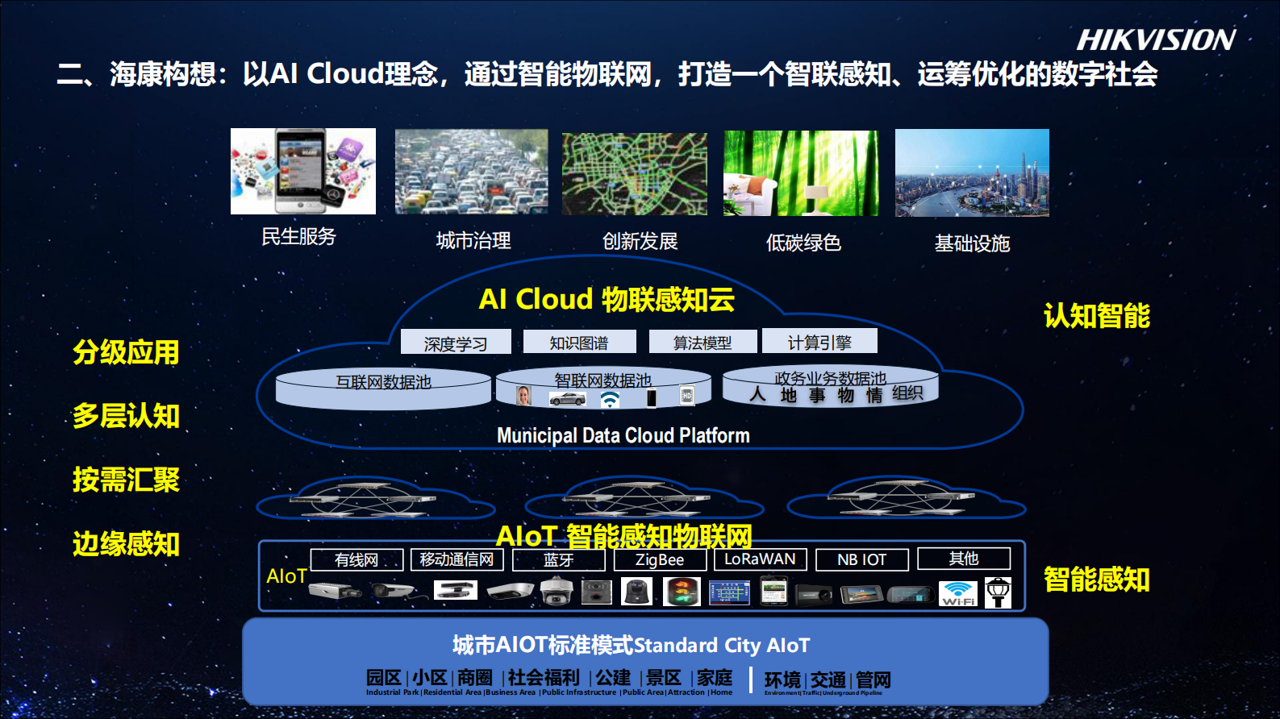Screen dimensions: 1280x719
Task: Select the white PTZ dome camera icon
Action: [557, 592]
